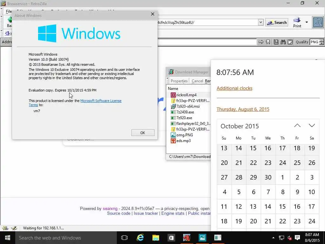Click Properties in Download Manager toolbar
The width and height of the screenshot is (325, 244).
pyautogui.click(x=179, y=81)
